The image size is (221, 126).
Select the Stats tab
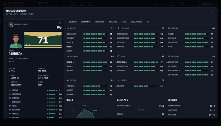tap(124, 22)
